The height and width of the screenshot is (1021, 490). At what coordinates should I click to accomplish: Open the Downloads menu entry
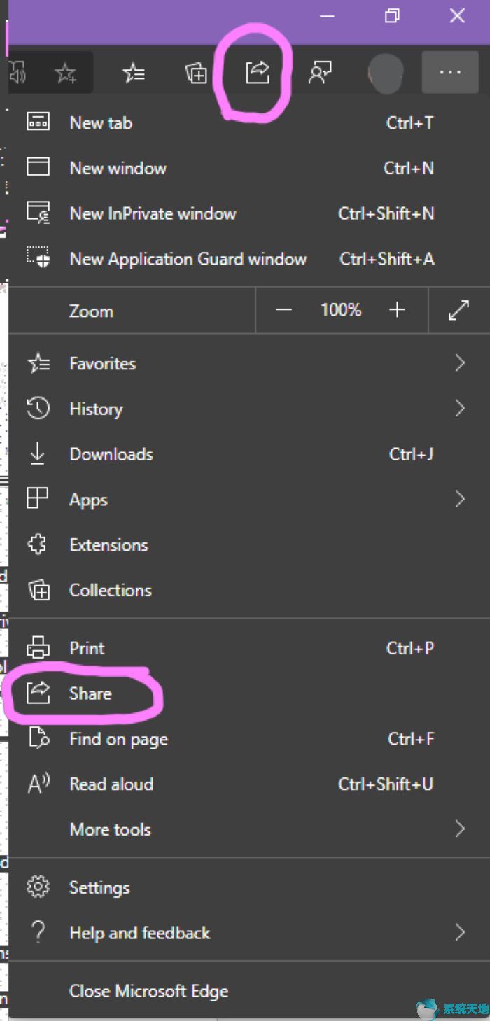click(x=248, y=454)
